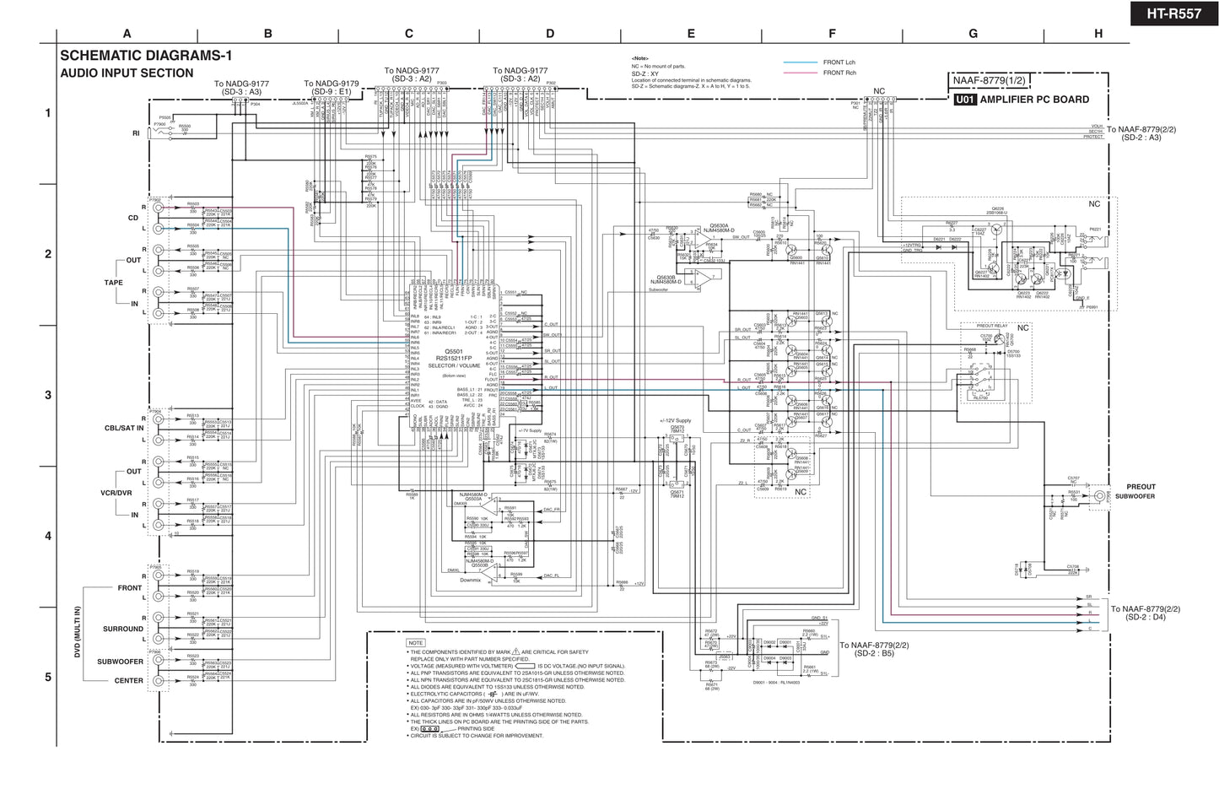Select the FRONT Lch blue legend line
The width and height of the screenshot is (1219, 789).
click(799, 62)
